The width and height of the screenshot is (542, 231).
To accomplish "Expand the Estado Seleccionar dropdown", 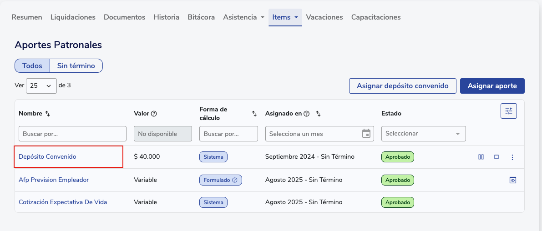I will (423, 134).
